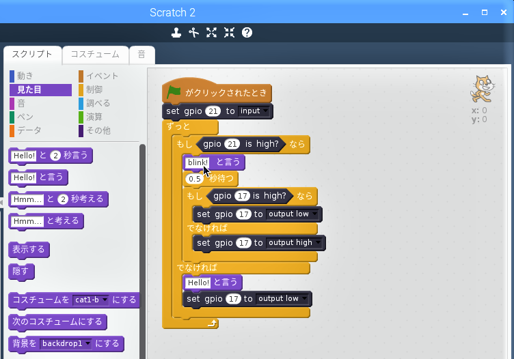Screen dimensions: 514x359
Task: Edit the 17 field in output high block
Action: point(243,243)
